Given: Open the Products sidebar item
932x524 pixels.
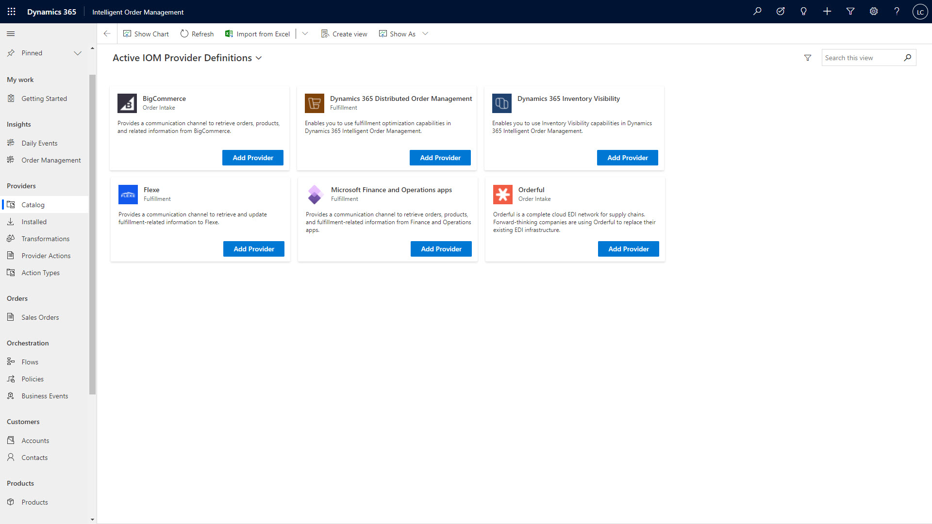Looking at the screenshot, I should coord(44,502).
